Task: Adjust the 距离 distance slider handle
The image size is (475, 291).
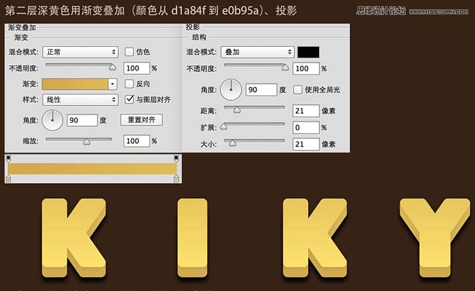Action: tap(237, 110)
